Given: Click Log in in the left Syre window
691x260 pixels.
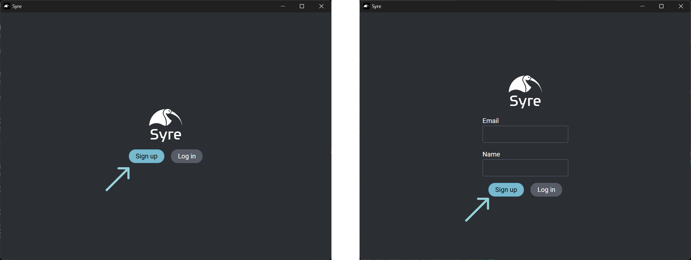Looking at the screenshot, I should pyautogui.click(x=187, y=156).
